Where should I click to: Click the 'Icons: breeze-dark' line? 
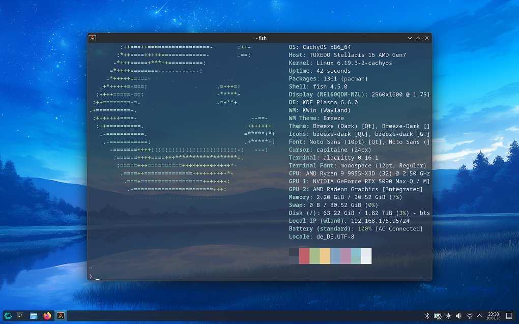pos(359,134)
